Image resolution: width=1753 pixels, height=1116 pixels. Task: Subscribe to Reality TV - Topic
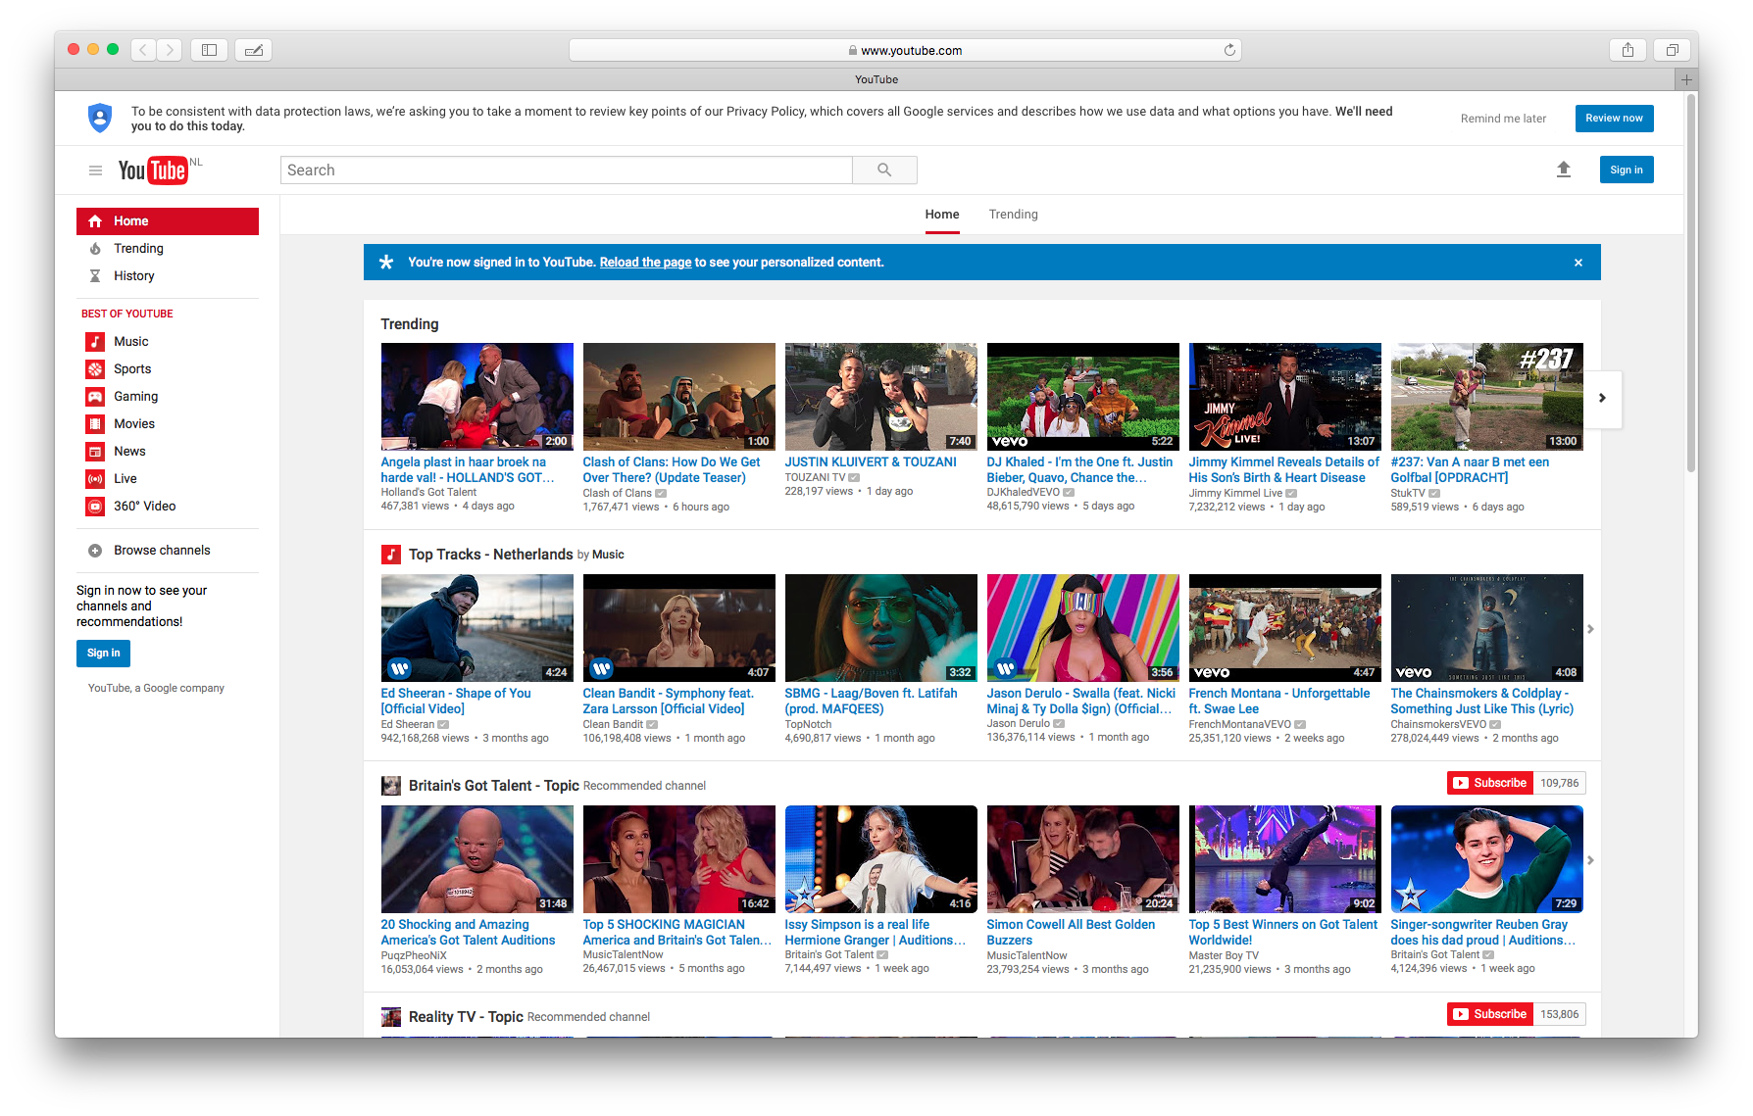point(1490,1014)
